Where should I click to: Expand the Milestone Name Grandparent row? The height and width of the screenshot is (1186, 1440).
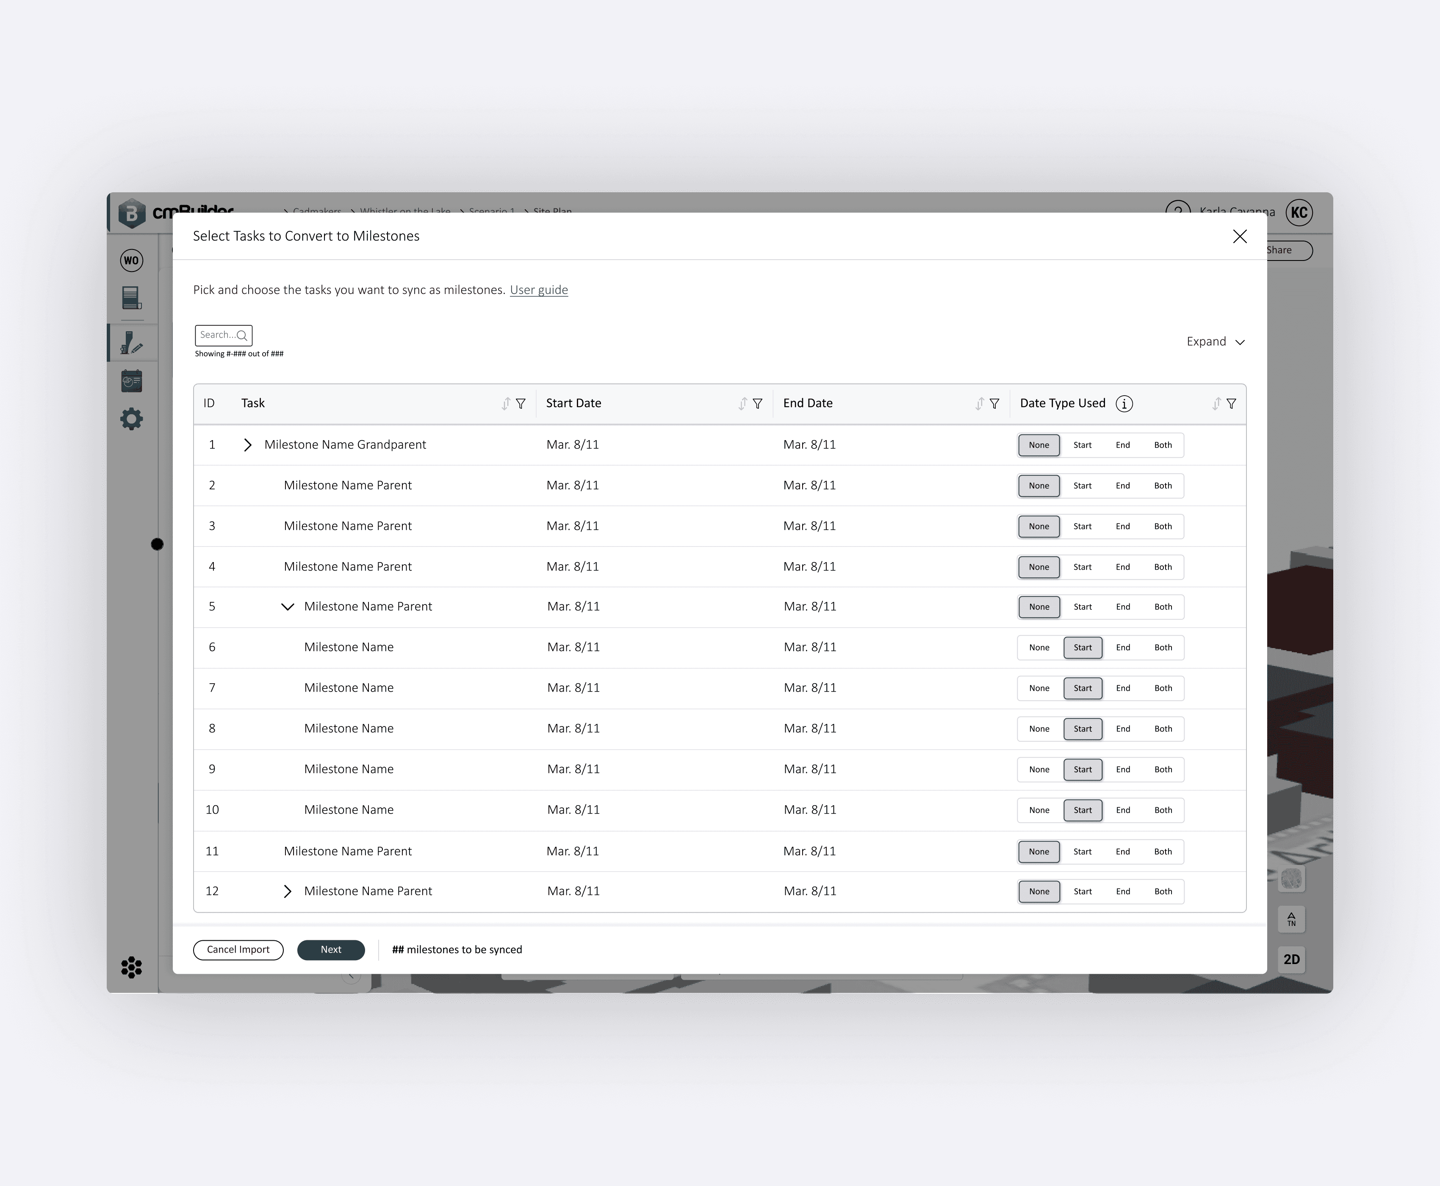248,446
